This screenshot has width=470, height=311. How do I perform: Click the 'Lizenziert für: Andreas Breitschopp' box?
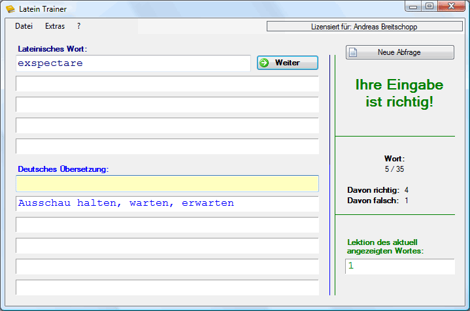[x=363, y=27]
